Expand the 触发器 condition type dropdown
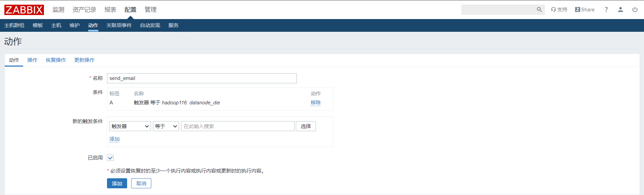The image size is (644, 195). (130, 126)
